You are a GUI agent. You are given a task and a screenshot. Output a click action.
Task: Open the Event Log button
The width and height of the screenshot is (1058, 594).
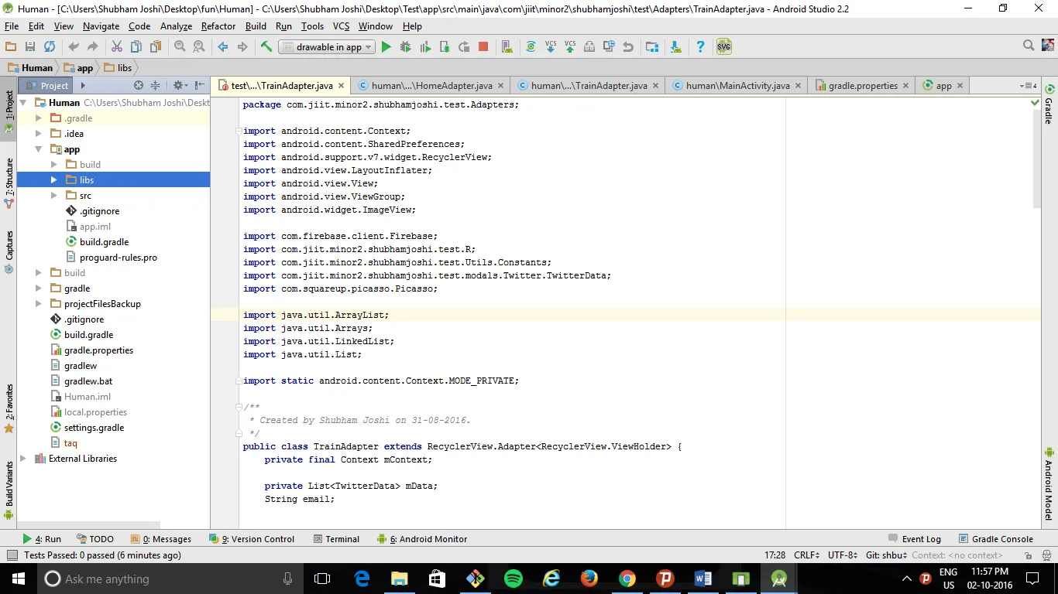click(915, 539)
